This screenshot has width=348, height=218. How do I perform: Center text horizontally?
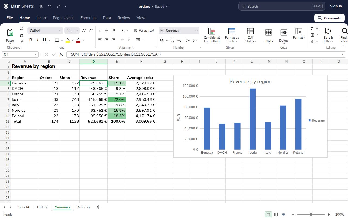coord(107,40)
